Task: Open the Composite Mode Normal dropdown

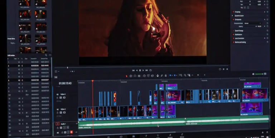Action: pyautogui.click(x=252, y=23)
